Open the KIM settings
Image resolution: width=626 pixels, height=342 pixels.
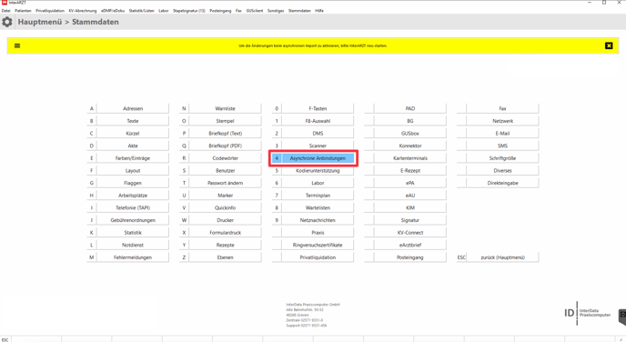pos(410,207)
